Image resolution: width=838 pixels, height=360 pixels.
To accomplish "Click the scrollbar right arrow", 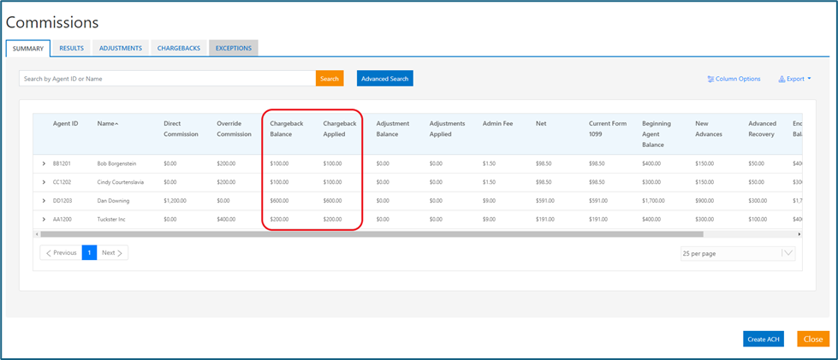I will pyautogui.click(x=799, y=234).
